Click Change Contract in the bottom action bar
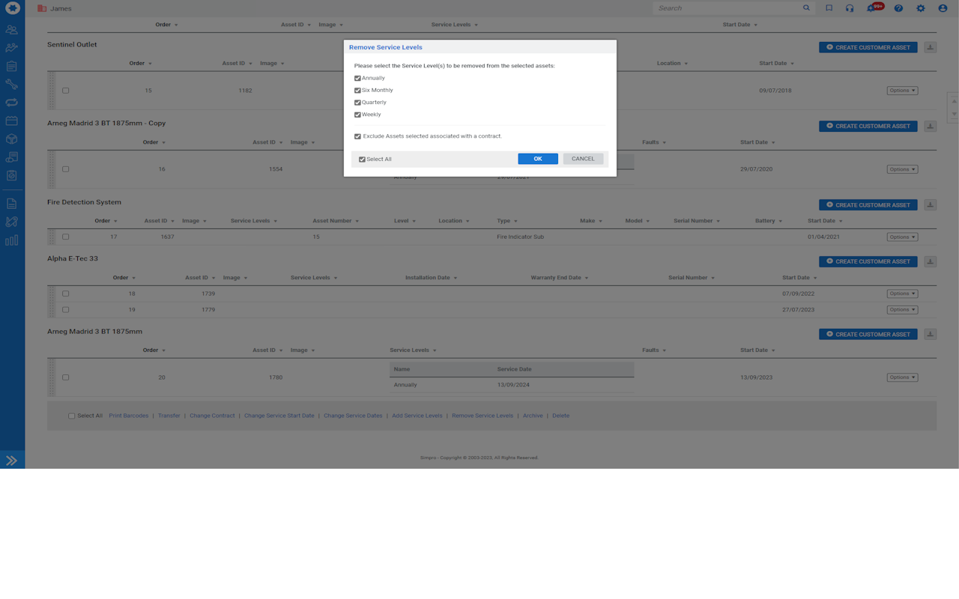 click(212, 416)
